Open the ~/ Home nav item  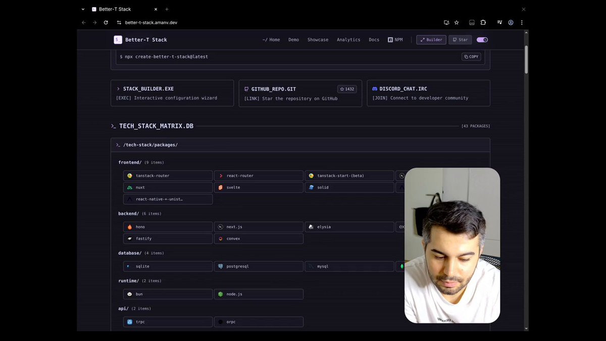point(271,39)
